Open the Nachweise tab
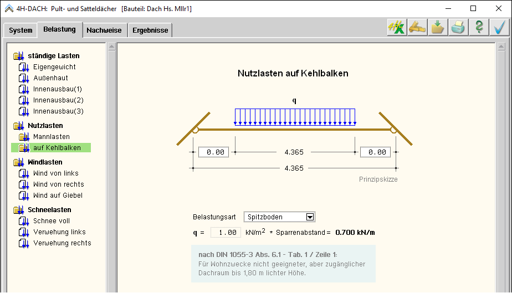Screen dimensions: 512x293 point(104,30)
